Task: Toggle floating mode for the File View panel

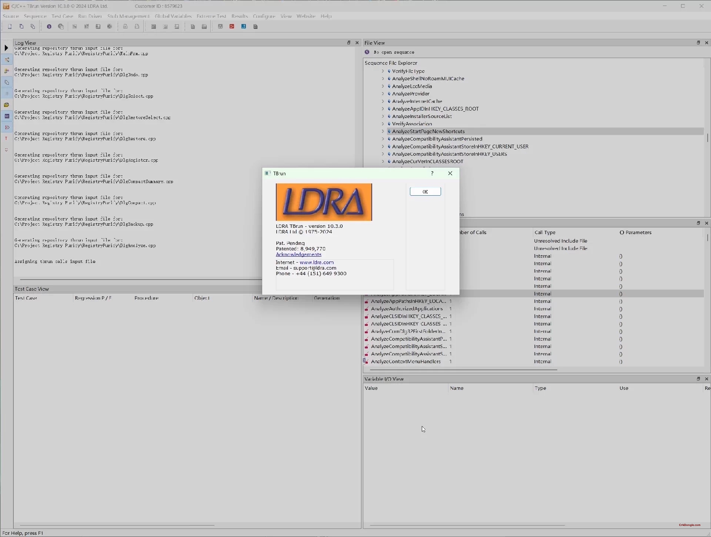Action: click(x=698, y=43)
